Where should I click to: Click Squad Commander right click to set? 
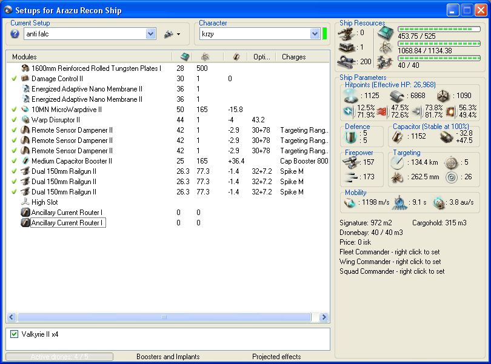point(392,271)
